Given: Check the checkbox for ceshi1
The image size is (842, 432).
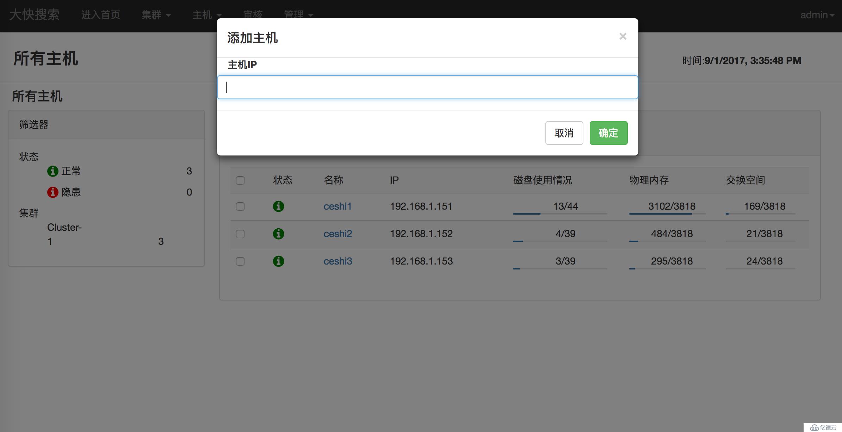Looking at the screenshot, I should (x=240, y=207).
